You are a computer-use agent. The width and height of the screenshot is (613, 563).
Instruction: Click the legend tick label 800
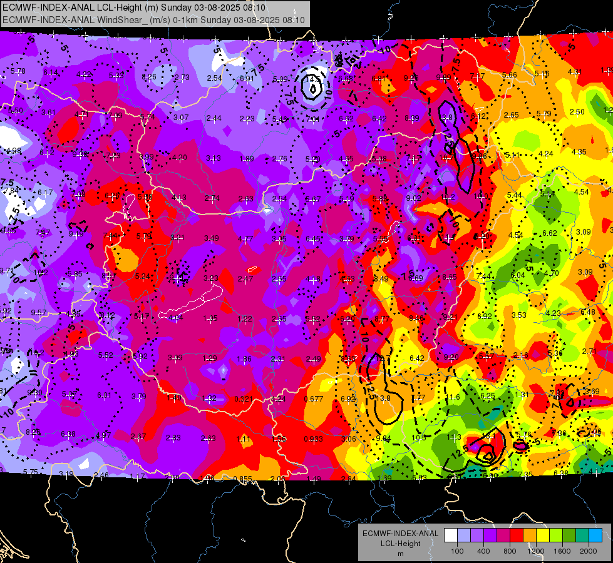510,551
